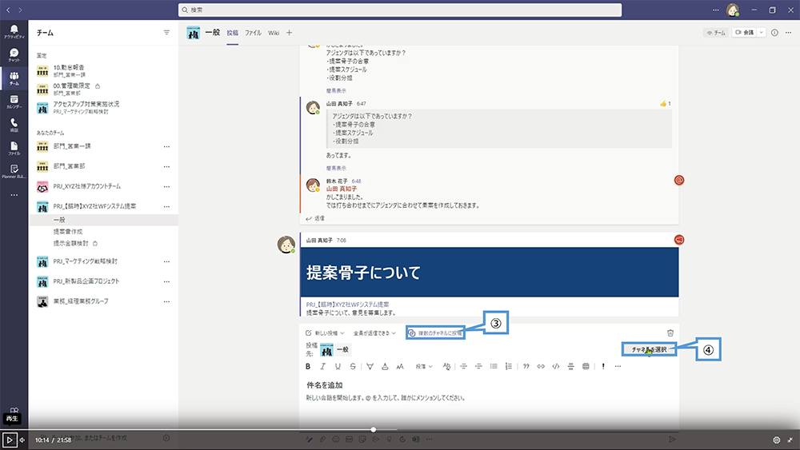Click the video play button
800x450 pixels.
point(9,439)
